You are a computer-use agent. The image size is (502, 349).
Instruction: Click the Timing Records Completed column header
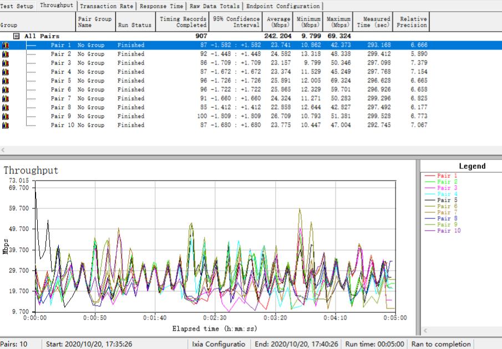point(182,22)
